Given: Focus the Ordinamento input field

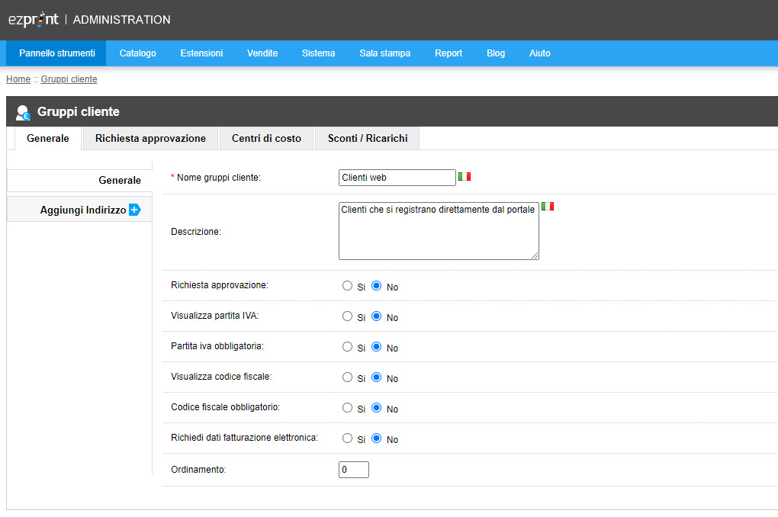Looking at the screenshot, I should click(x=354, y=470).
